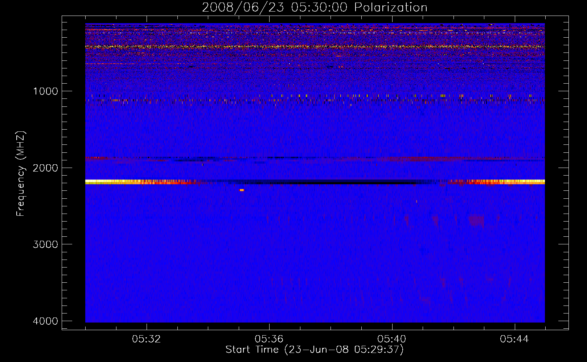Click the 05:32 time axis label
Image resolution: width=587 pixels, height=362 pixels.
(147, 339)
